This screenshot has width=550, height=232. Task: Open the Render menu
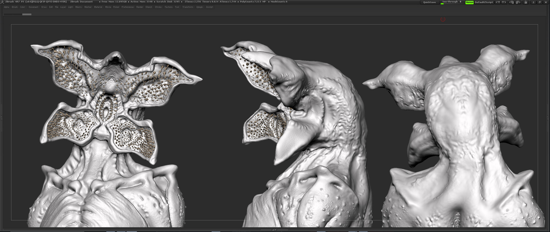point(140,7)
